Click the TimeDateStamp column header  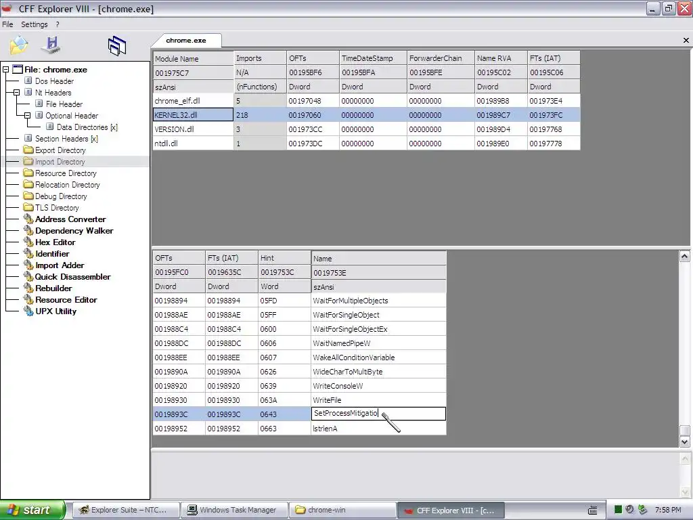[373, 58]
